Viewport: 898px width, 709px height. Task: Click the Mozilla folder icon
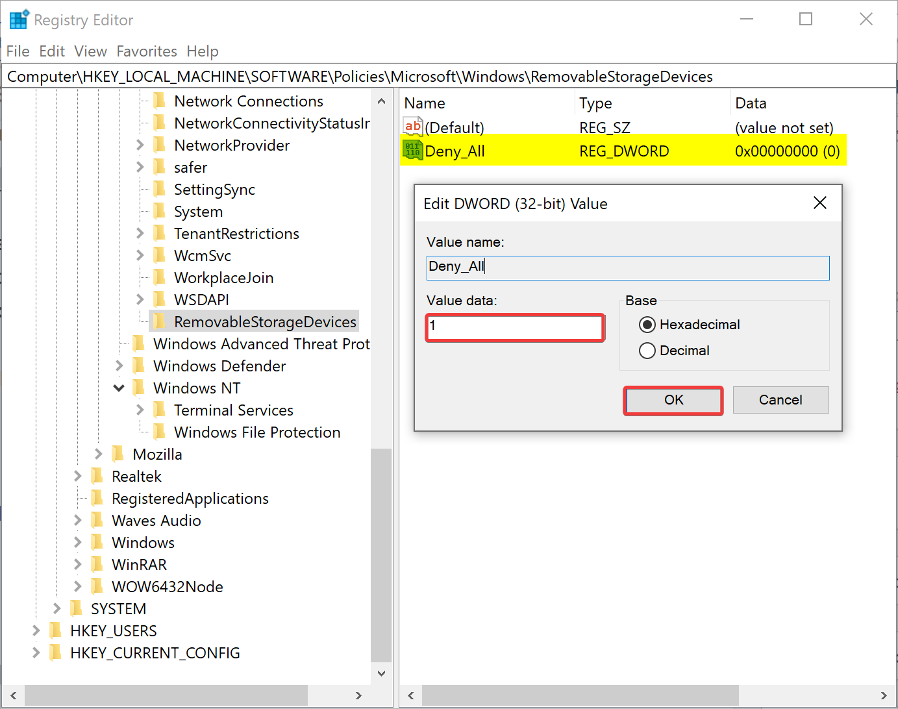118,454
